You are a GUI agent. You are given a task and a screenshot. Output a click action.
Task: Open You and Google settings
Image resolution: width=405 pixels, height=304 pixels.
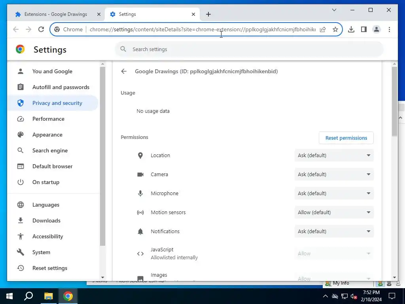(53, 71)
